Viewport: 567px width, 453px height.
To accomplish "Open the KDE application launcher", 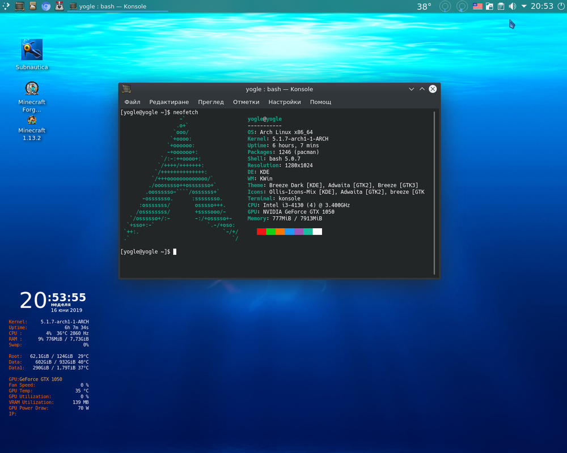I will click(x=6, y=6).
